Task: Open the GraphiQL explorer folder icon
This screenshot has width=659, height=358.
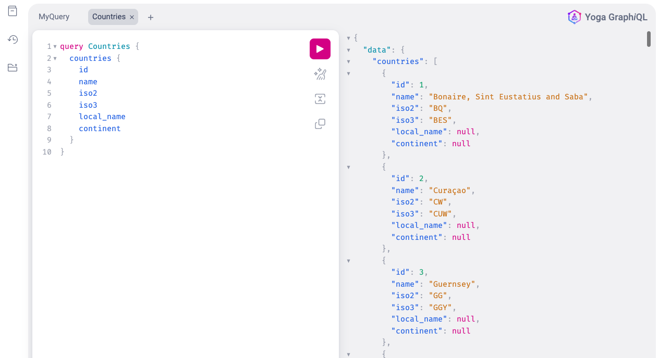Action: pos(13,68)
